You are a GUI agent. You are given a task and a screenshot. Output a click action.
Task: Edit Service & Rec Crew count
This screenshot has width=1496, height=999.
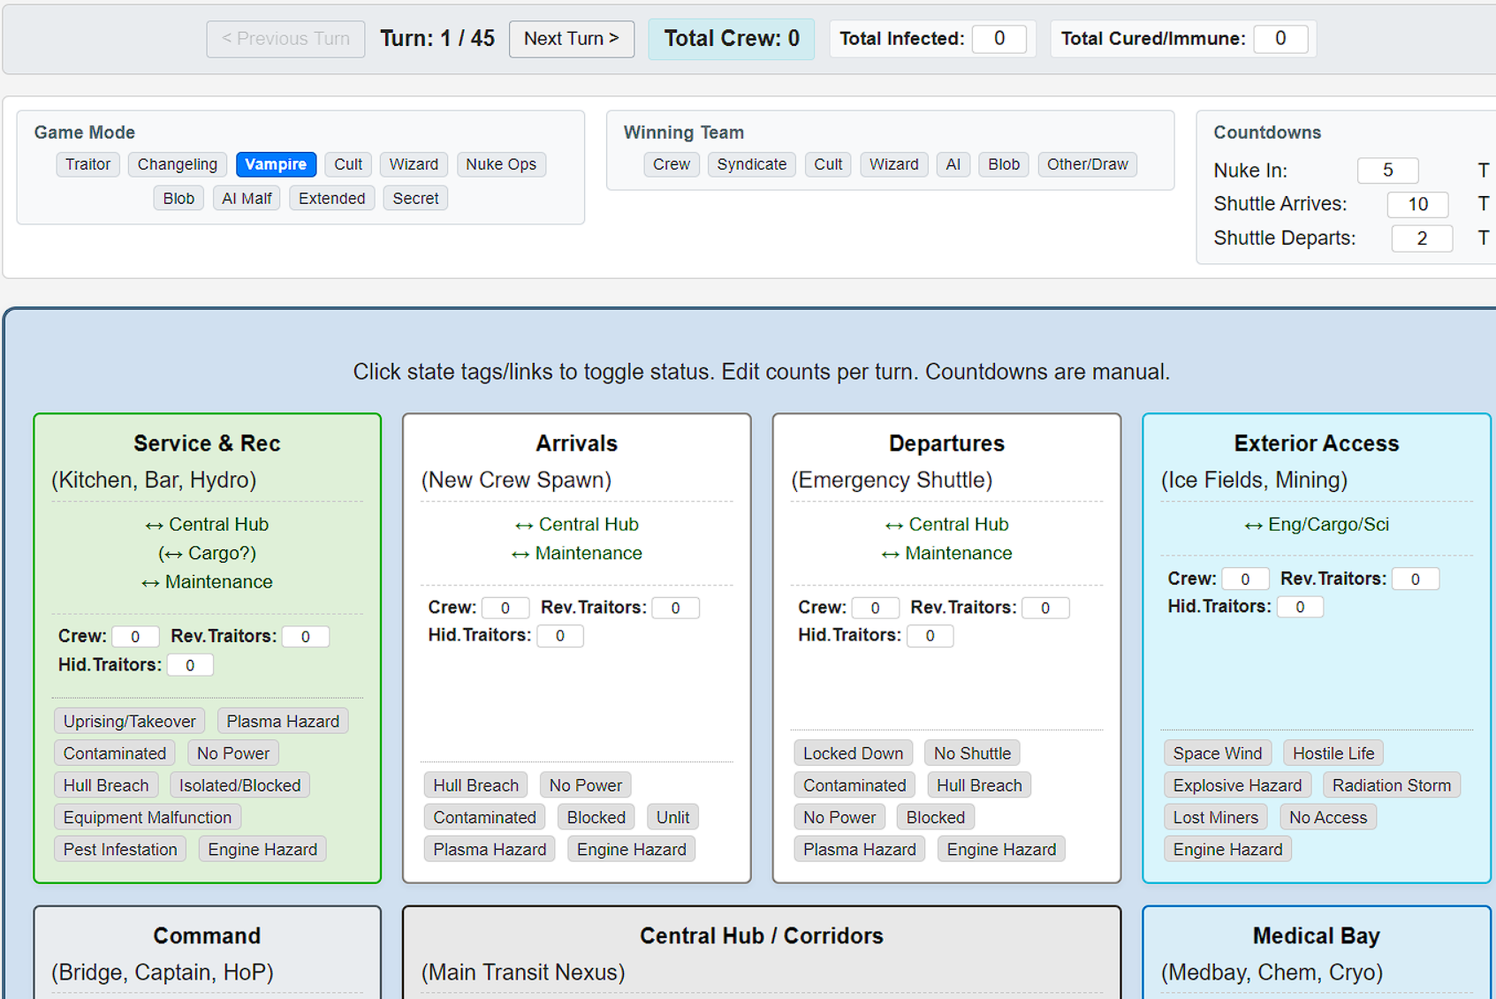coord(135,637)
